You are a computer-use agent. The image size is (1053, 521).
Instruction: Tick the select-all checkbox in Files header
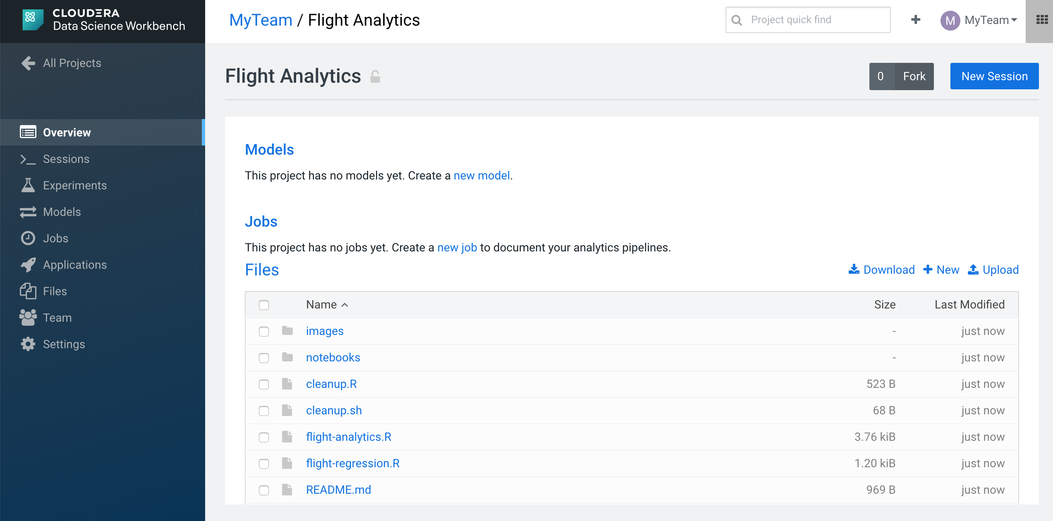tap(264, 305)
